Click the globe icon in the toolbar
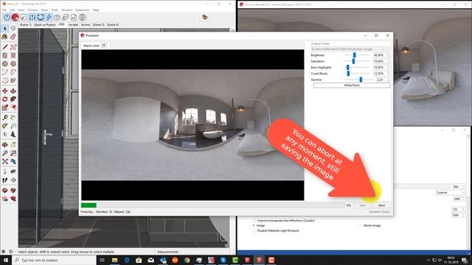This screenshot has height=265, width=472. (82, 18)
